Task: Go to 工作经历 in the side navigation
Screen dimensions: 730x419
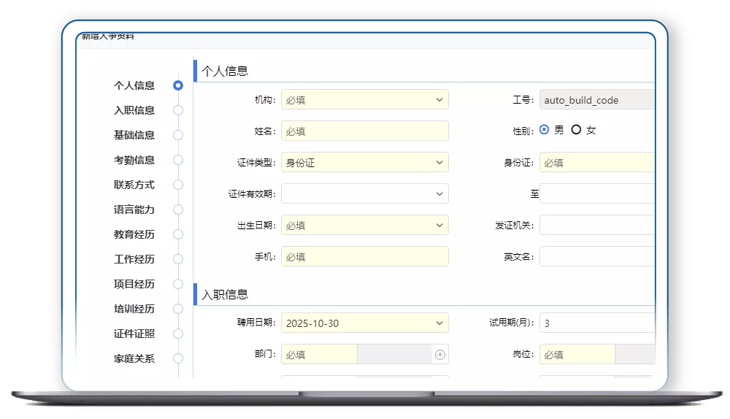Action: (x=134, y=259)
